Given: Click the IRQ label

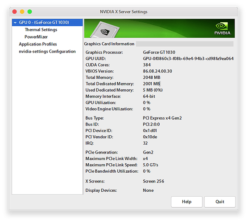Looking at the screenshot, I should (x=89, y=143).
